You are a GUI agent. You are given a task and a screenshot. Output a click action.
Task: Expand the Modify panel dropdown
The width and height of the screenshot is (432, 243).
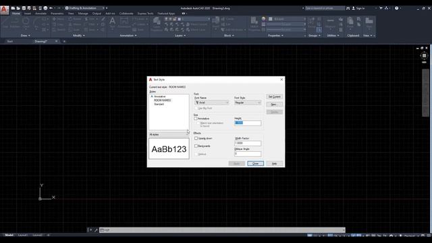78,36
